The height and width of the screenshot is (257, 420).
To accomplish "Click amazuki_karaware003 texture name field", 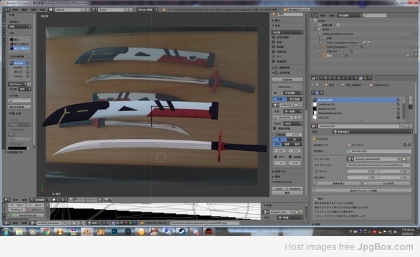I will click(x=375, y=159).
